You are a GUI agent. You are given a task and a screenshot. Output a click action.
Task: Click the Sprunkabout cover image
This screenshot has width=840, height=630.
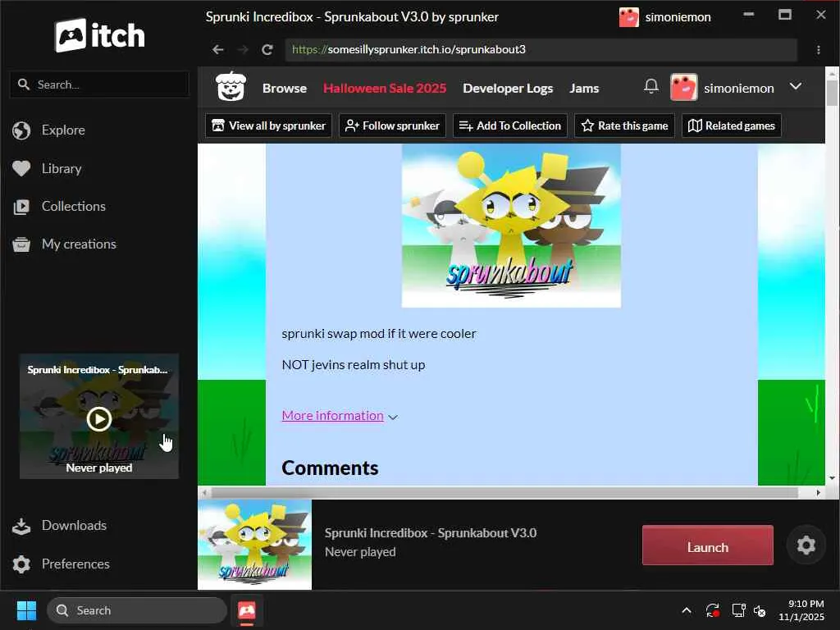pyautogui.click(x=511, y=226)
